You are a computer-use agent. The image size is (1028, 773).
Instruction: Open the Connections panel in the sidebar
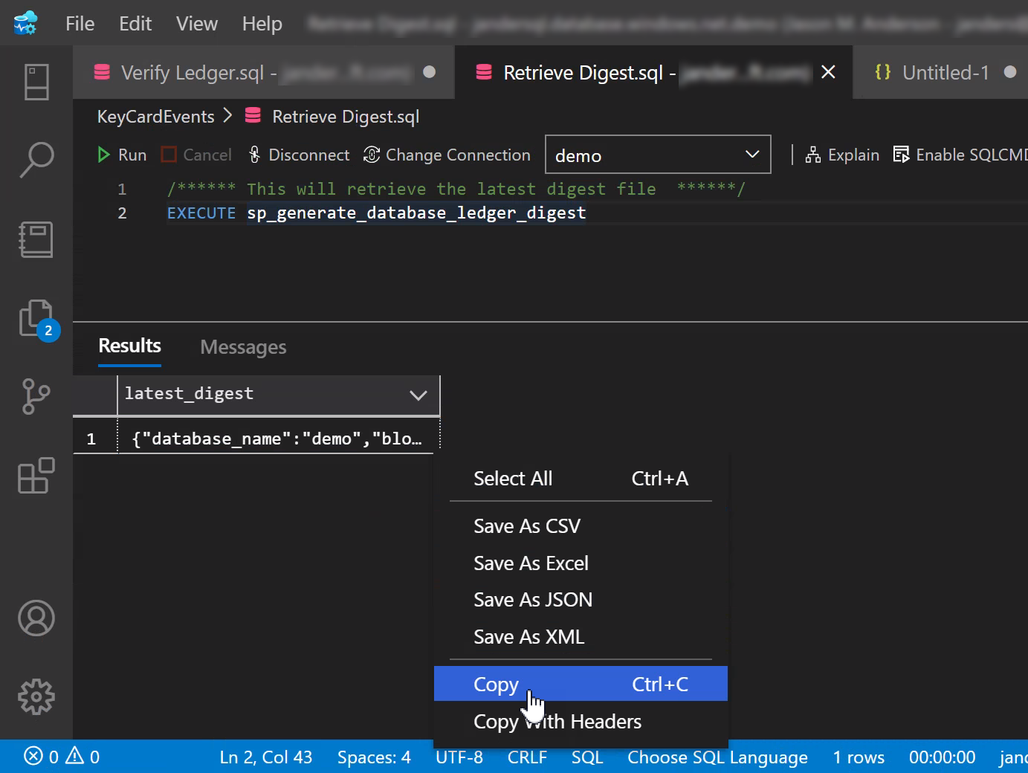35,82
